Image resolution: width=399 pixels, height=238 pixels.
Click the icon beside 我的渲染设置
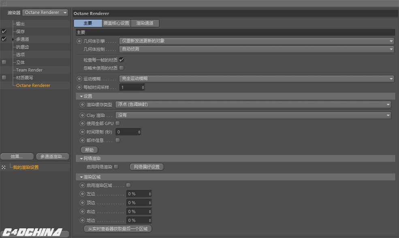click(x=4, y=167)
